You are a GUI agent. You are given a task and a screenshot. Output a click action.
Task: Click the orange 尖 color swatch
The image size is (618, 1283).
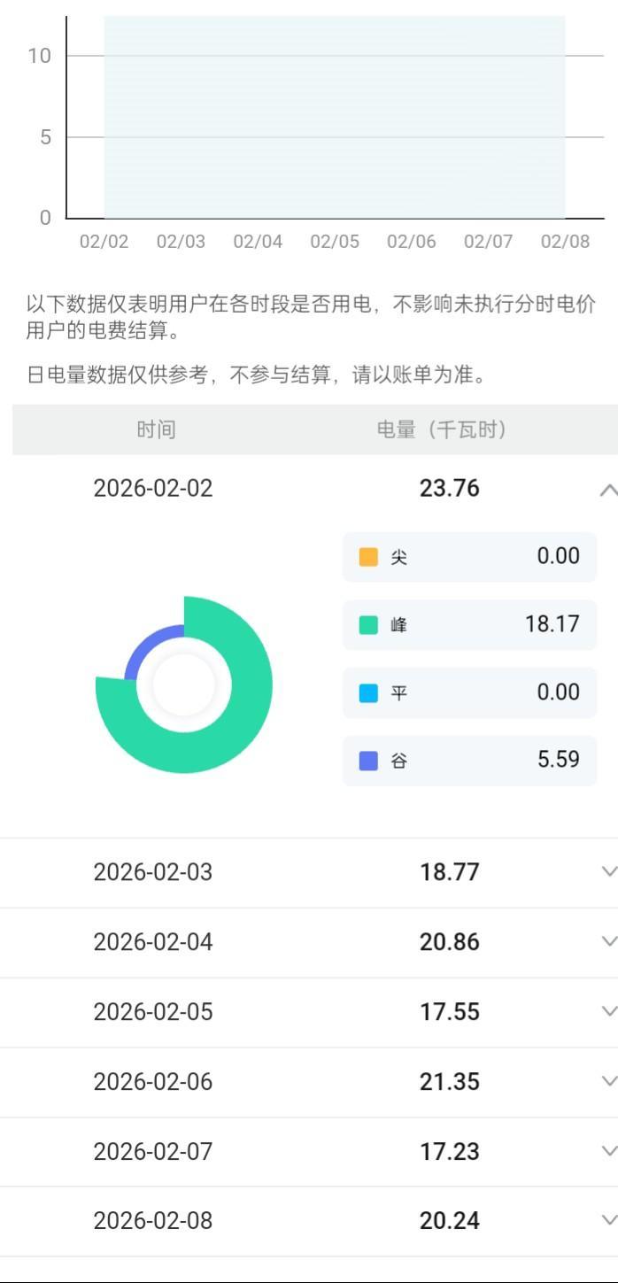pyautogui.click(x=368, y=557)
